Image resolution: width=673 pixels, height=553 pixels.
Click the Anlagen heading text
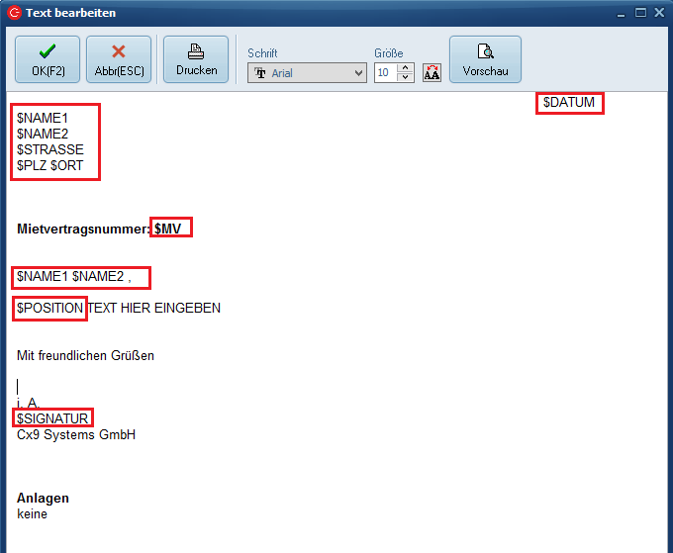coord(43,499)
